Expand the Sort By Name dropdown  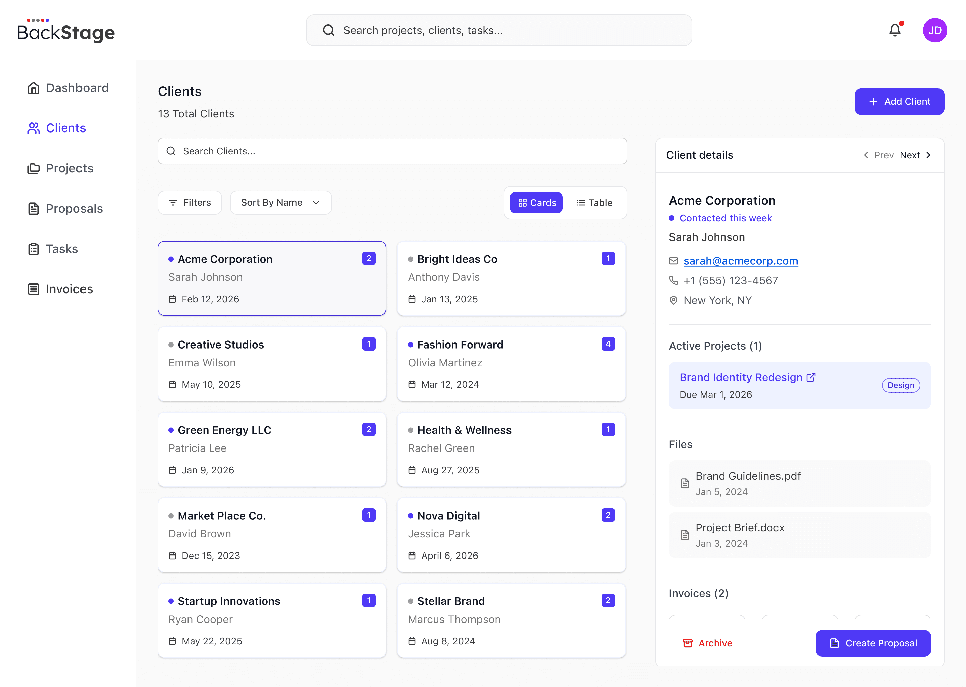(280, 203)
